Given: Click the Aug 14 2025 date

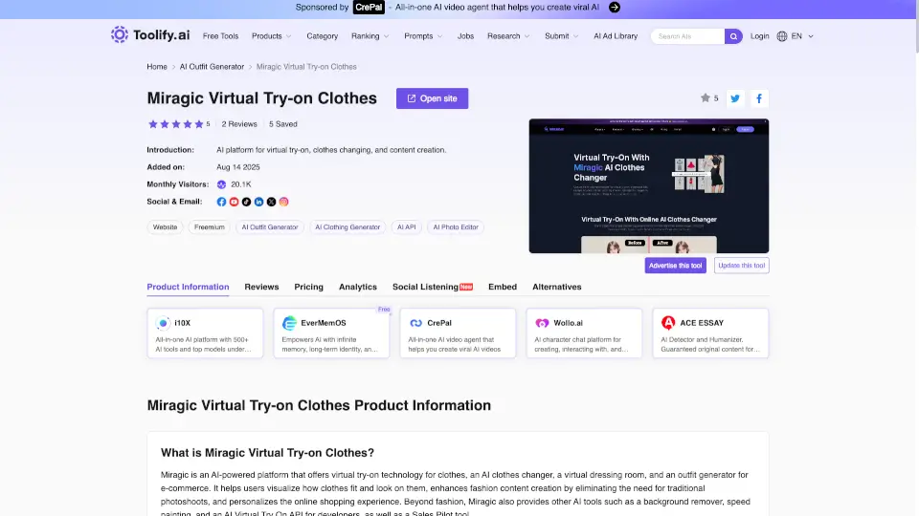Looking at the screenshot, I should point(238,167).
